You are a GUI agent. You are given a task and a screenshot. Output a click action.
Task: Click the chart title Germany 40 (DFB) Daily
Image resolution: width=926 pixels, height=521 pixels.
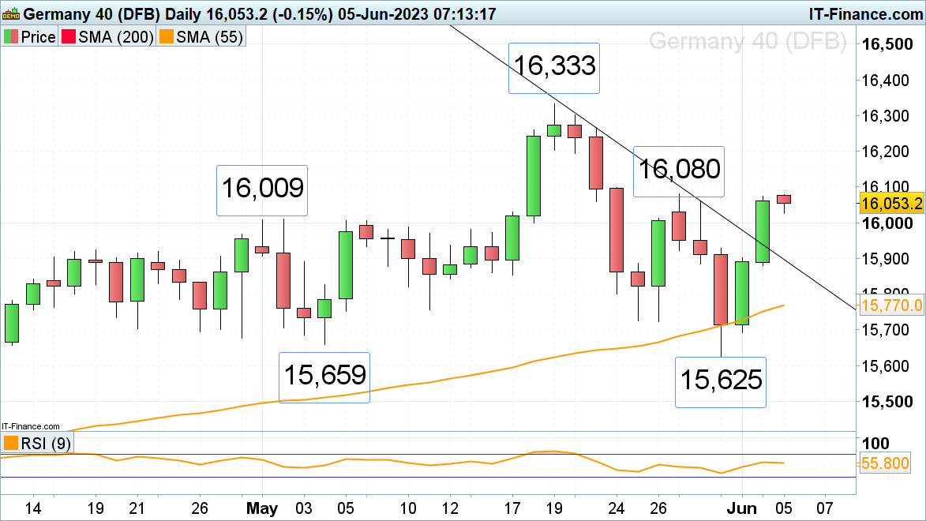(113, 13)
